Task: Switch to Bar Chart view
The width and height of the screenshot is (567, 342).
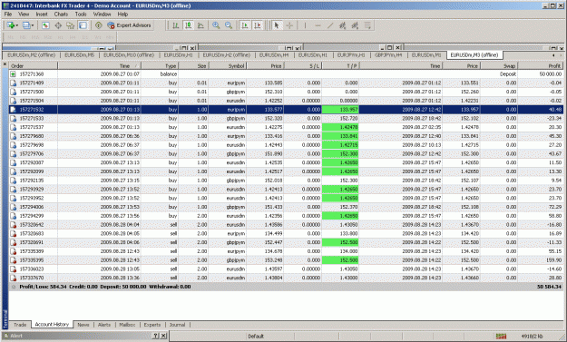Action: pyautogui.click(x=175, y=25)
